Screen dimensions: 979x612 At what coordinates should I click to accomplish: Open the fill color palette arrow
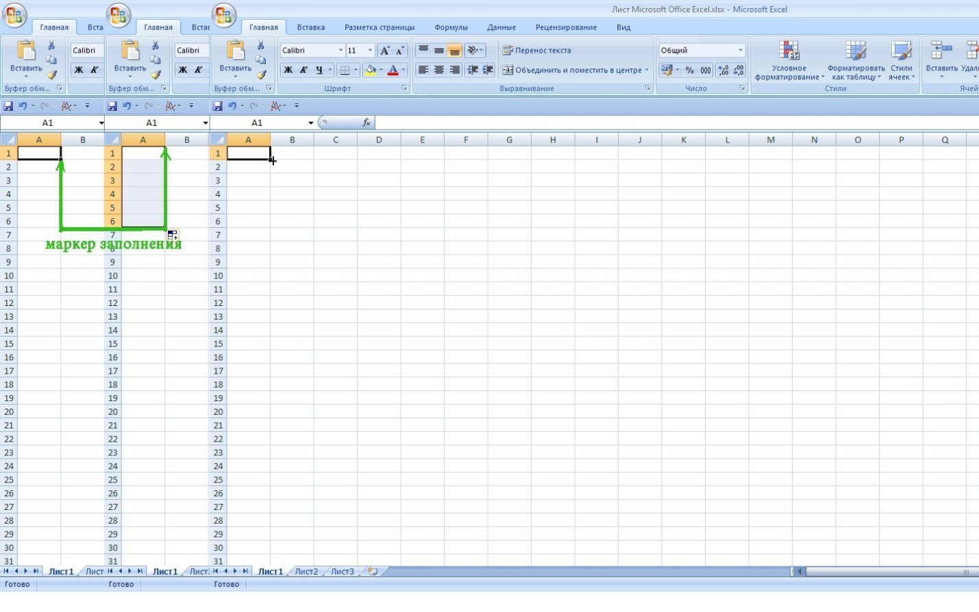click(x=381, y=70)
